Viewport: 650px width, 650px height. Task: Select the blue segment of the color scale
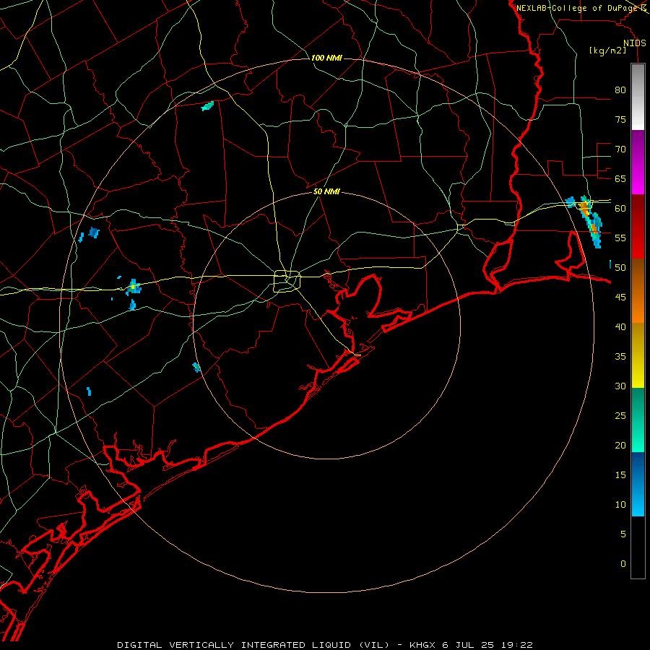[638, 484]
